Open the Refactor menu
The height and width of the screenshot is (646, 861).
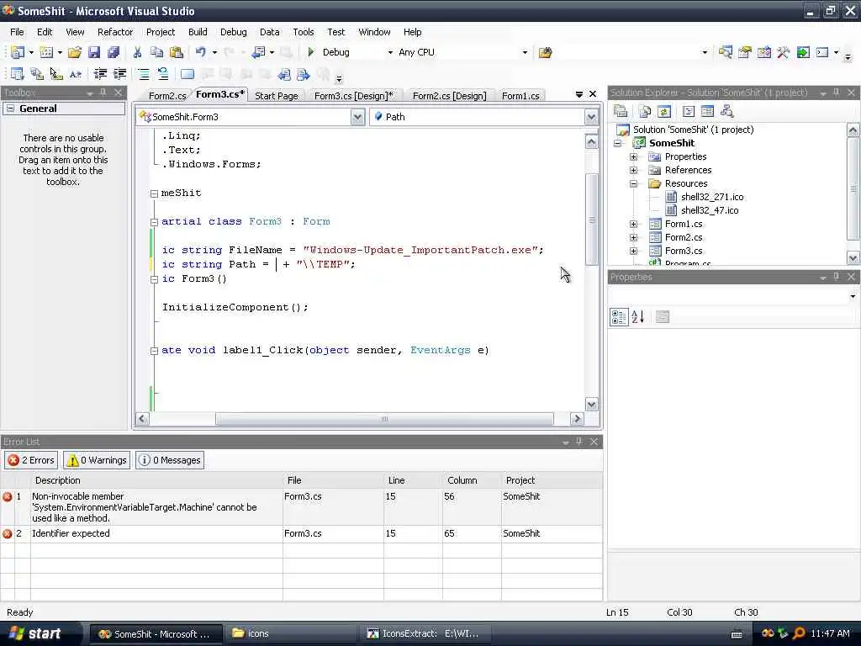[x=114, y=32]
